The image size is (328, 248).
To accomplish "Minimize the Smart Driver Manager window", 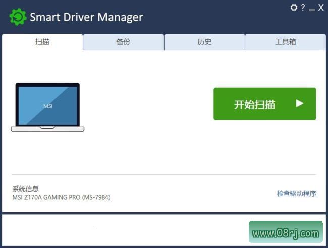I will [312, 9].
